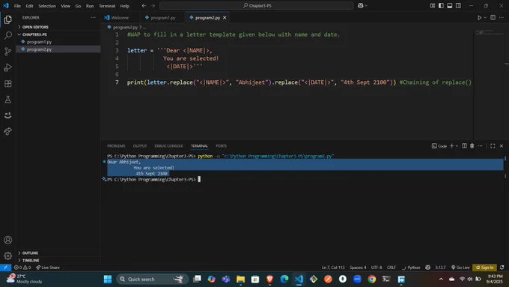509x287 pixels.
Task: Toggle primary side bar visibility
Action: pyautogui.click(x=441, y=5)
